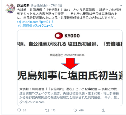Click the seijichishin.com domain in card footer
The width and height of the screenshot is (126, 115).
(x=34, y=102)
